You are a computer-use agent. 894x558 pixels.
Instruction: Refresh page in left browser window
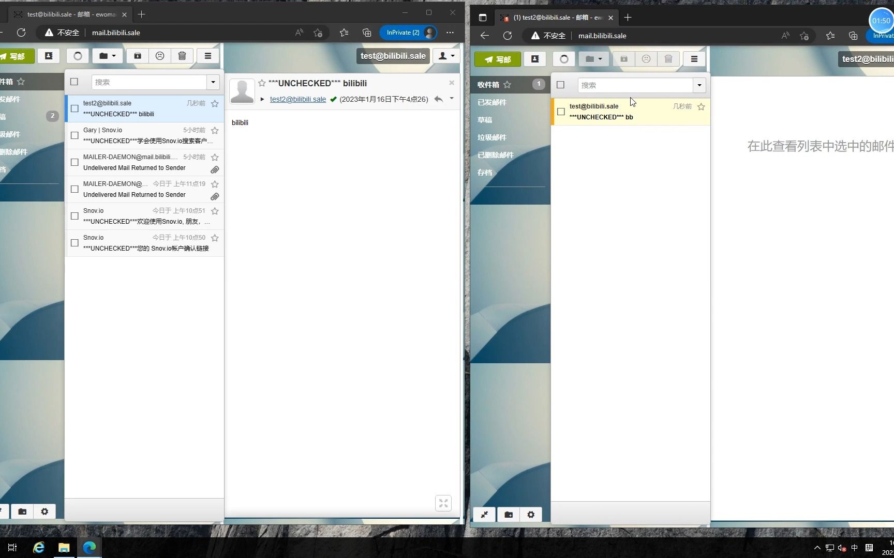pyautogui.click(x=21, y=33)
